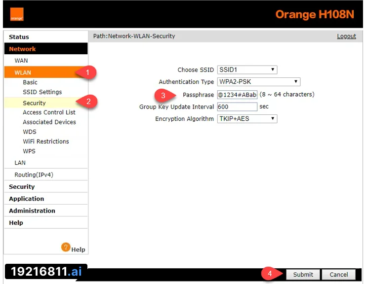This screenshot has height=284, width=366.
Task: Click the Help text link at sidebar bottom
Action: 78,249
